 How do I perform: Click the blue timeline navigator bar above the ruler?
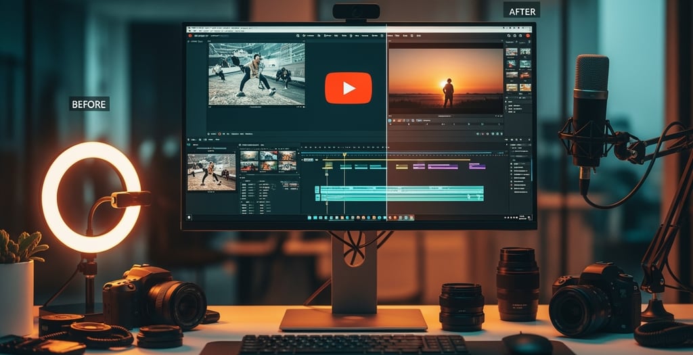395,153
